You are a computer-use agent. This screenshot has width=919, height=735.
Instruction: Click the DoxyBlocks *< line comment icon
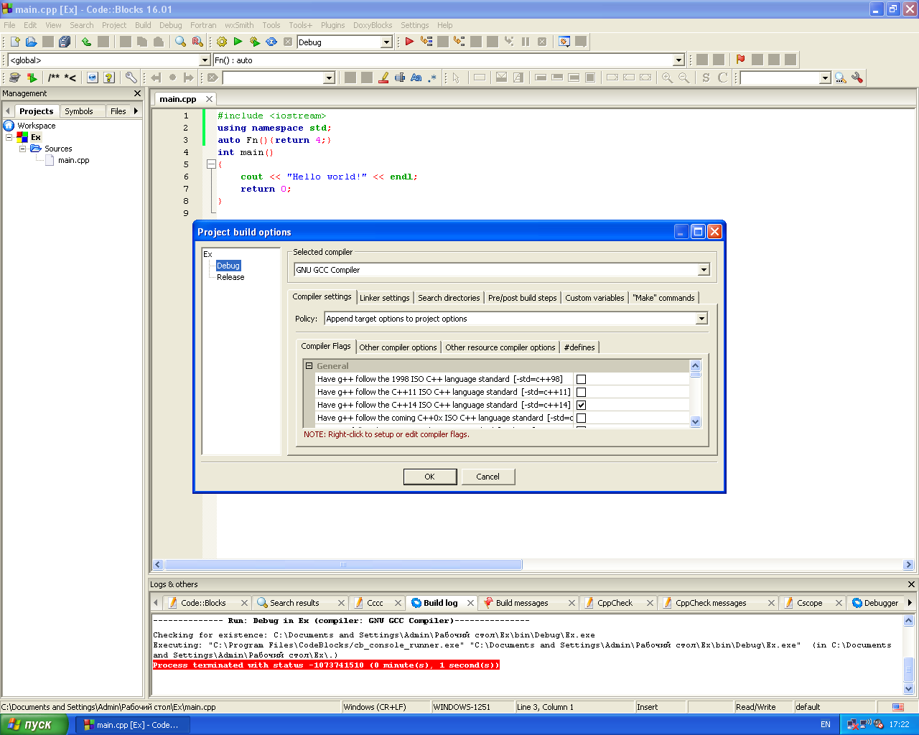[x=70, y=78]
